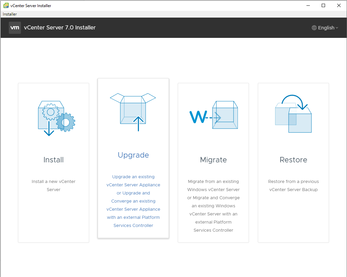
Task: Select the Restore heading
Action: tap(293, 160)
